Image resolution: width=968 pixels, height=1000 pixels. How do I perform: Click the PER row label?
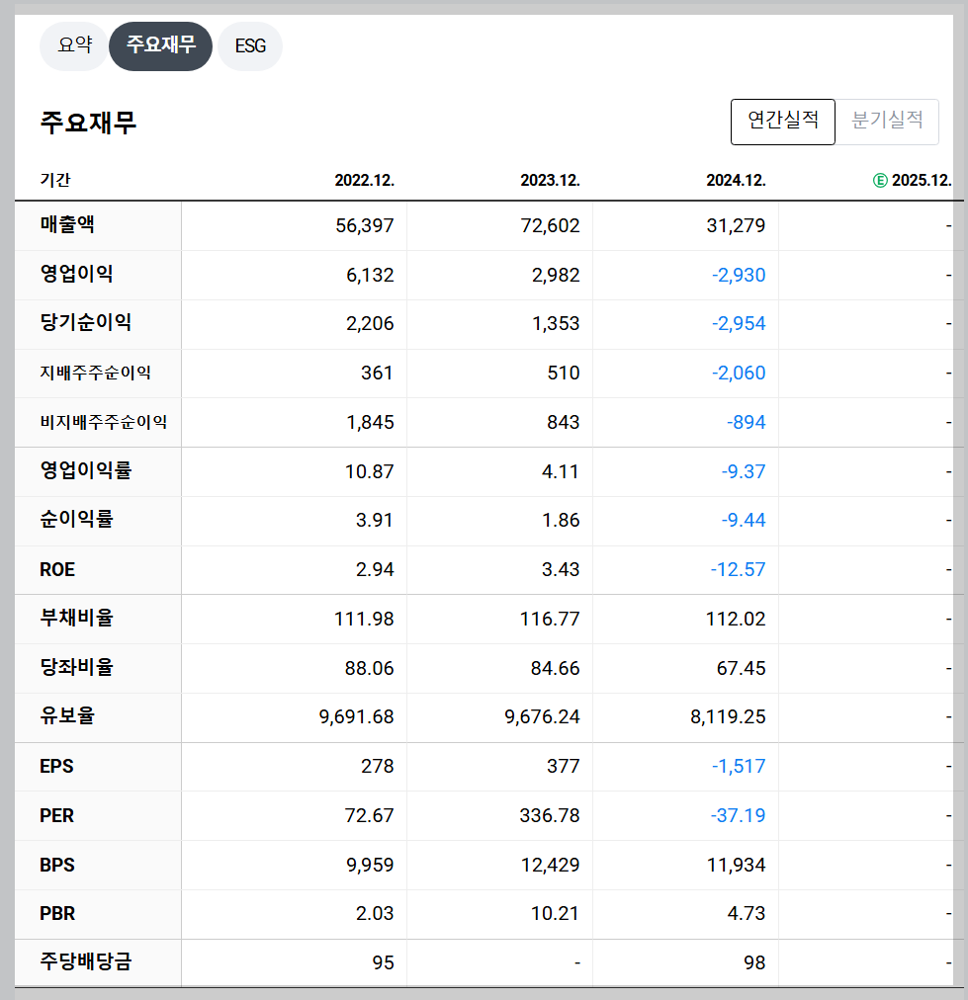point(56,815)
